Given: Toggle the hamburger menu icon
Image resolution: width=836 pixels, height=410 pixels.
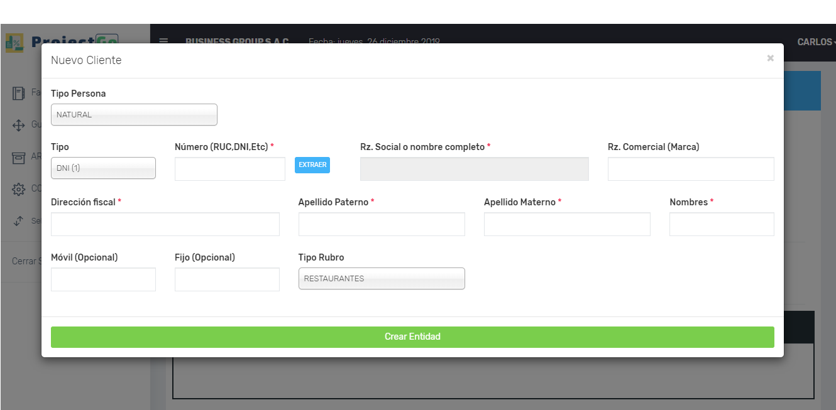Looking at the screenshot, I should point(163,41).
